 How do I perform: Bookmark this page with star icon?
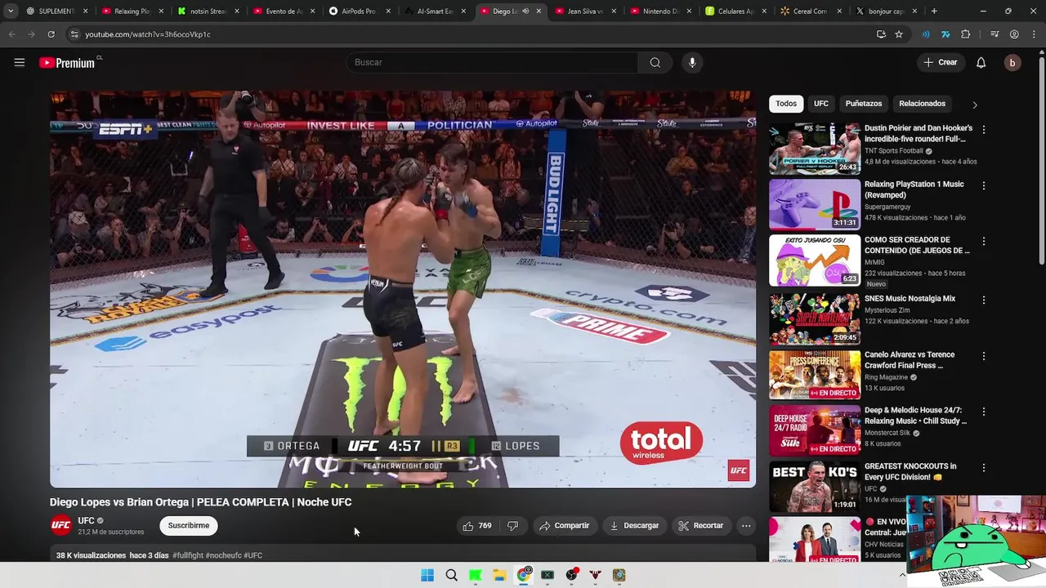[899, 34]
